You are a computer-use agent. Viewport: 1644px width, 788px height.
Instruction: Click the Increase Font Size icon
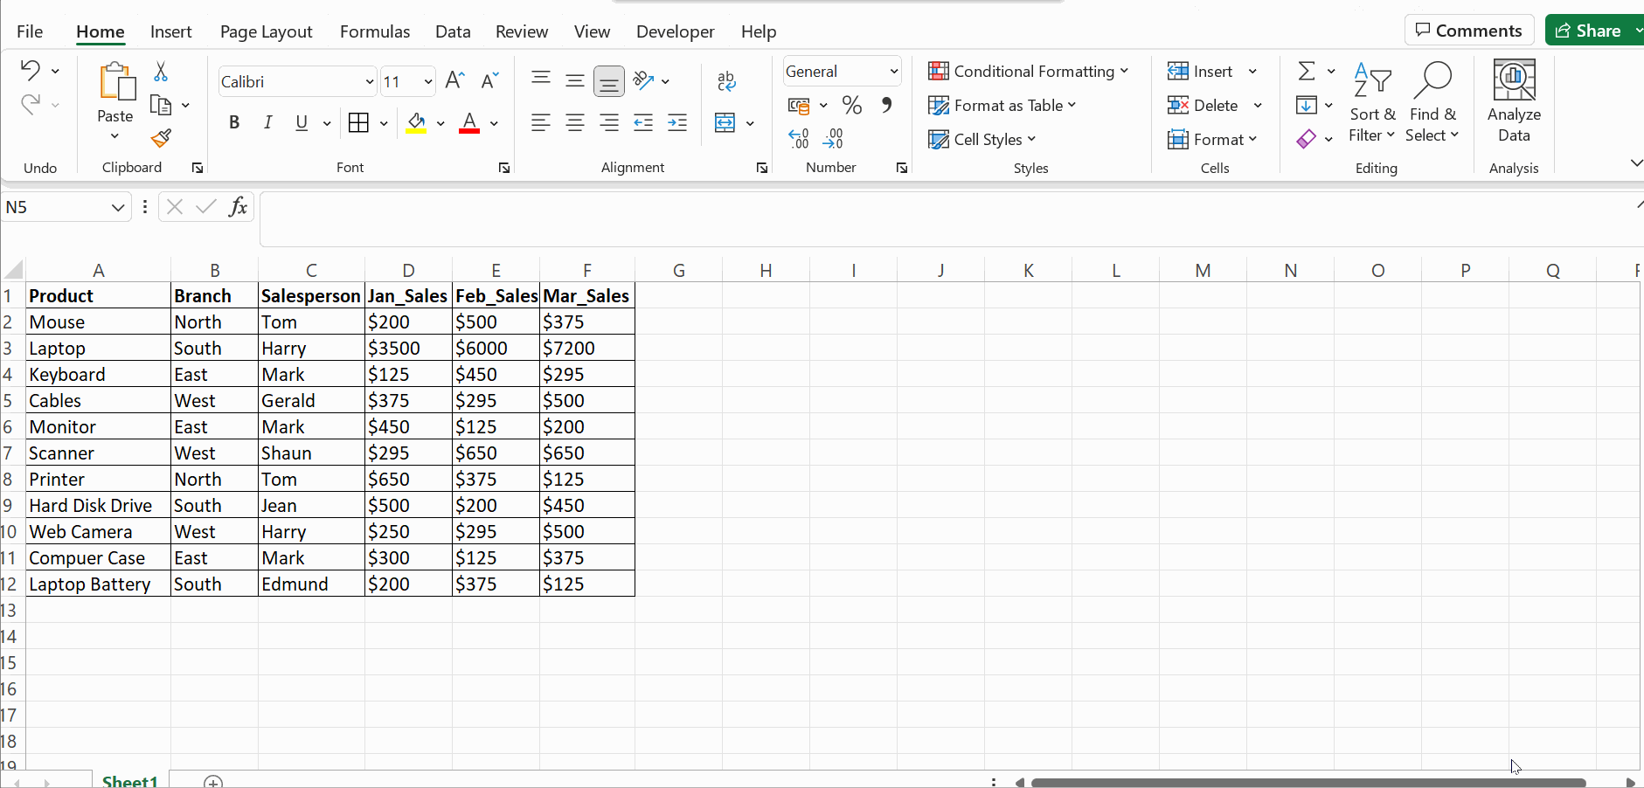click(x=453, y=80)
